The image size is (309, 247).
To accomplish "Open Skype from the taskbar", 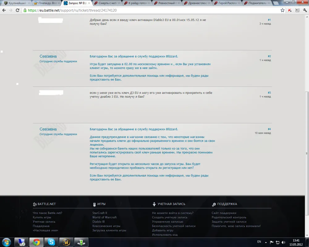I will pyautogui.click(x=51, y=242).
